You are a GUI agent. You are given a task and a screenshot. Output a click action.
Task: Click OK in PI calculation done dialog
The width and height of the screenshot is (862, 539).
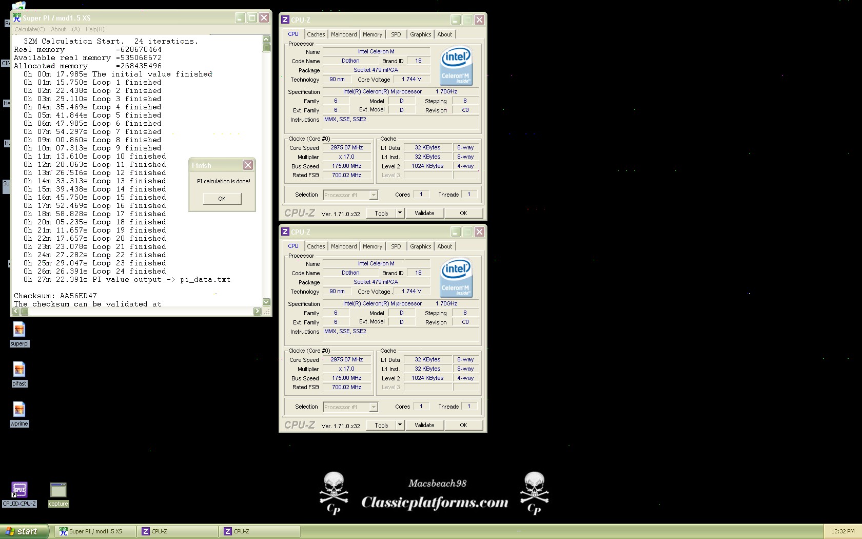pyautogui.click(x=222, y=199)
